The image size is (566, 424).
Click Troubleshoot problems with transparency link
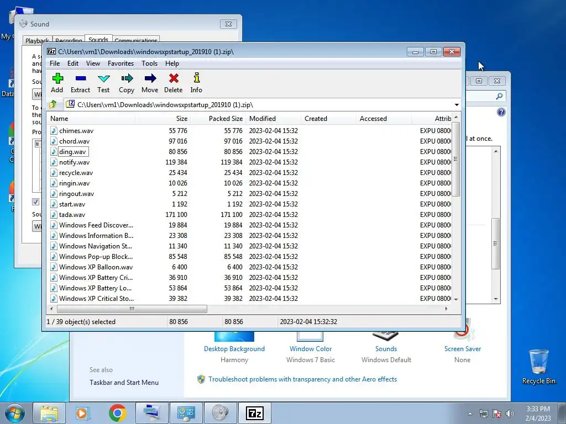point(302,379)
